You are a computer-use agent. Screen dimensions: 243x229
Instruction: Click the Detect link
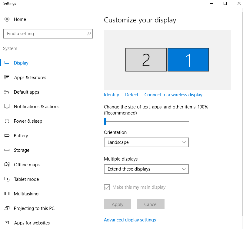(131, 95)
